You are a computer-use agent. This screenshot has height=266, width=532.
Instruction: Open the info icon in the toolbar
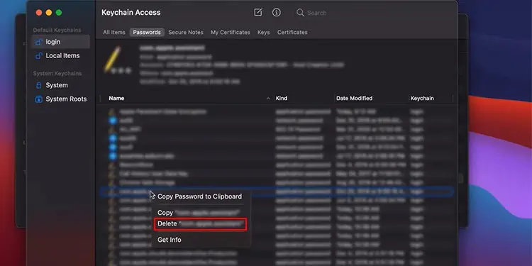coord(277,13)
